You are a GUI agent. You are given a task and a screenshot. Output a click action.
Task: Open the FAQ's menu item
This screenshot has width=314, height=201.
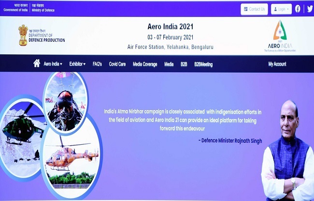(x=97, y=64)
